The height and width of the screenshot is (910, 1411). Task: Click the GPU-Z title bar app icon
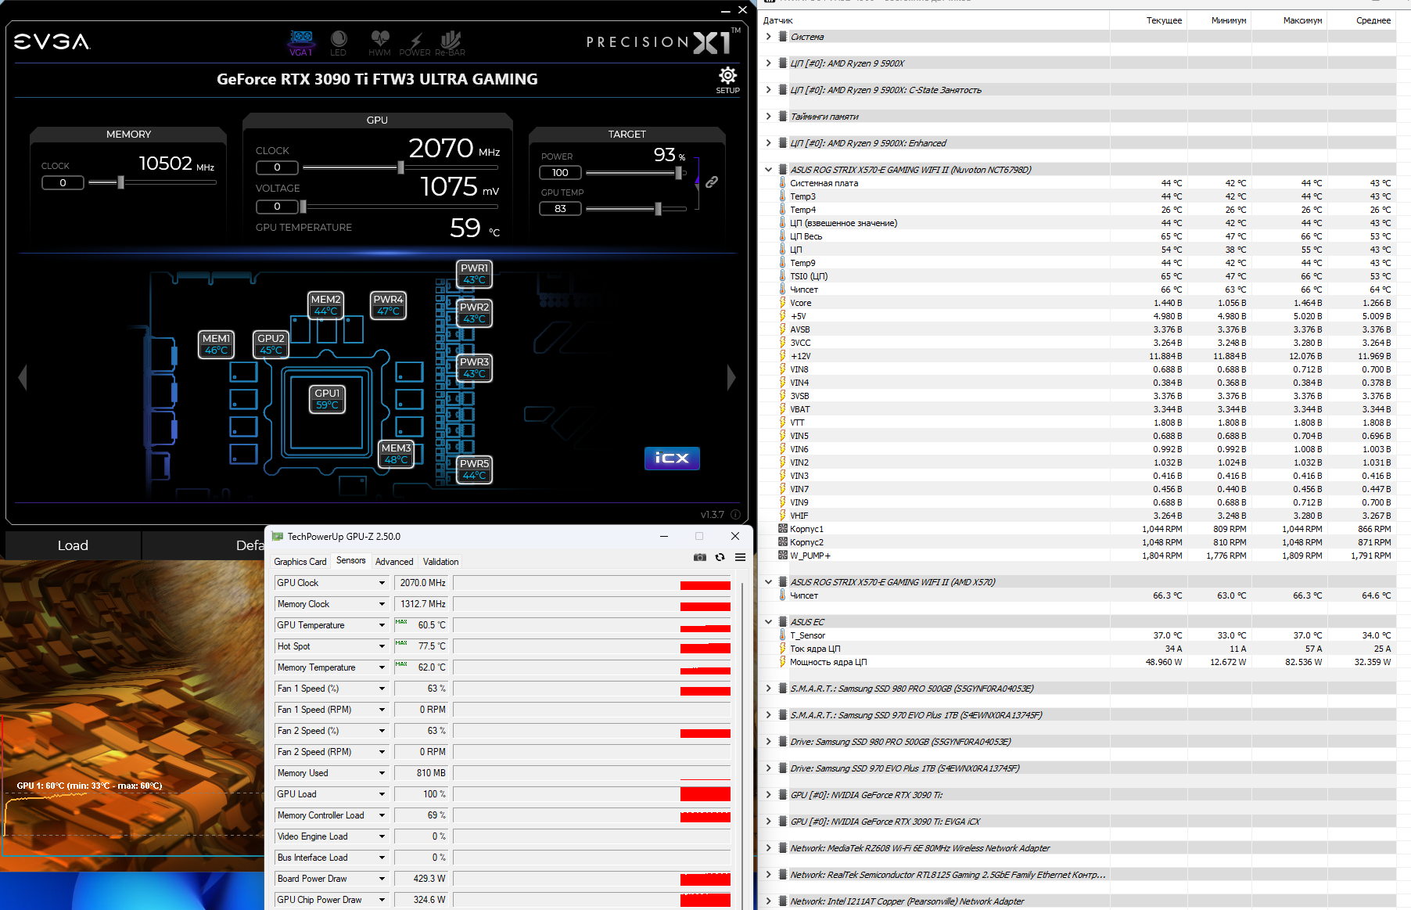pyautogui.click(x=278, y=536)
